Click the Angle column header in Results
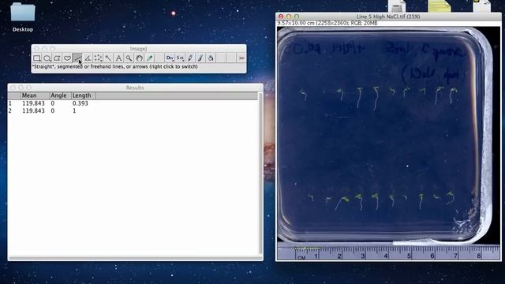The width and height of the screenshot is (505, 284). [60, 95]
